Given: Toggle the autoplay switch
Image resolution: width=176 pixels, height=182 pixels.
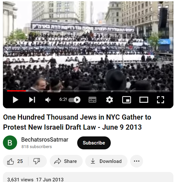Looking at the screenshot, I should (x=74, y=100).
